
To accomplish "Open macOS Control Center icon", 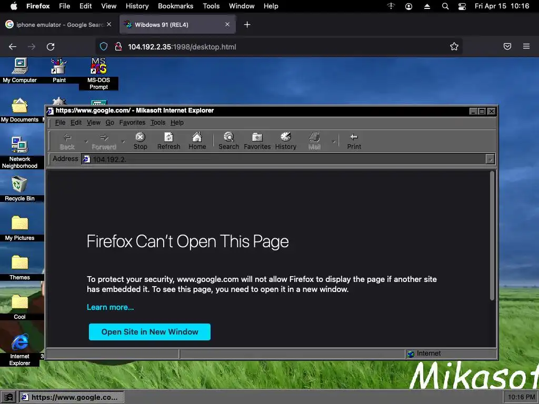I will (x=462, y=6).
